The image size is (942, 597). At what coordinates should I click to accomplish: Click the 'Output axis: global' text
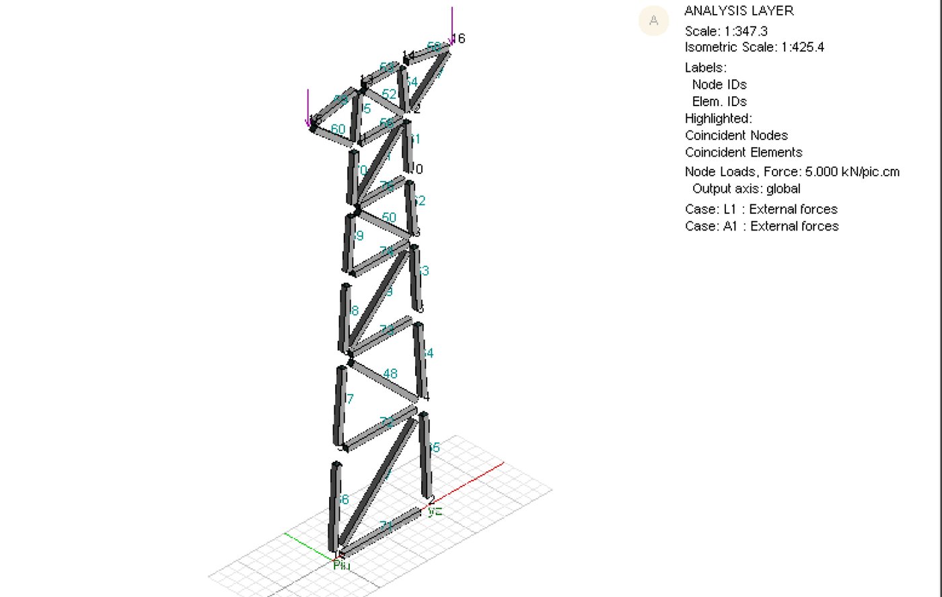pos(746,189)
